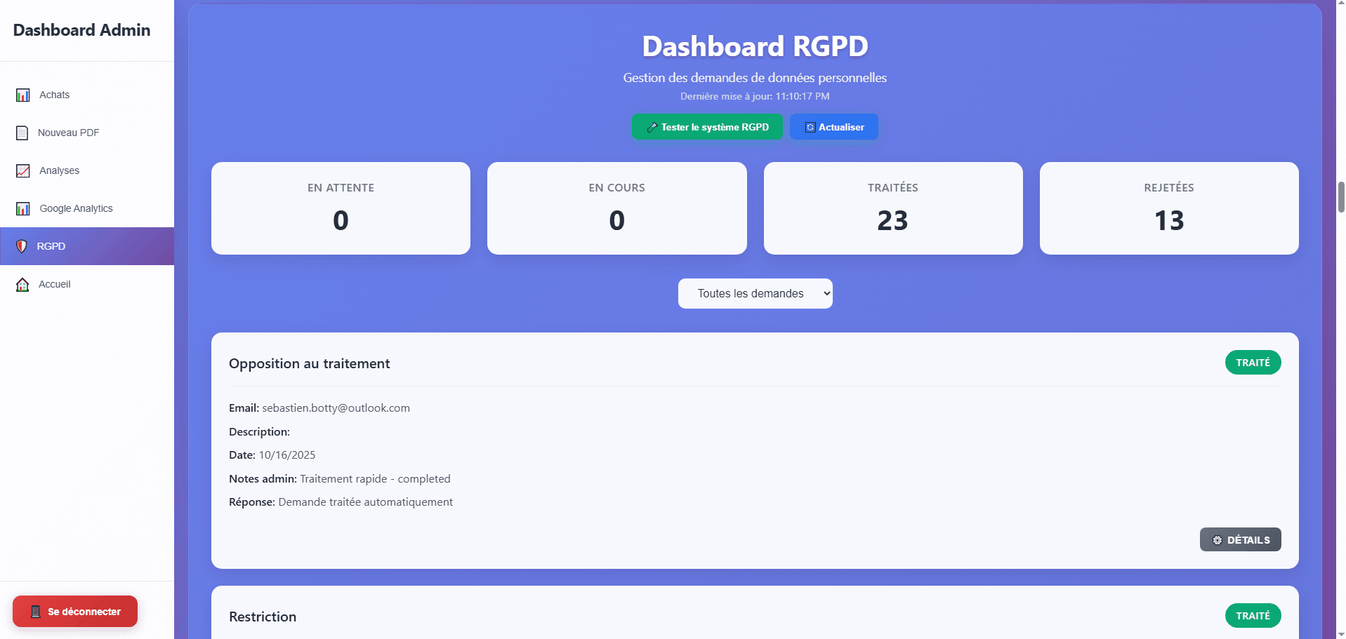Click the EN ATTENTE stat card

coord(341,208)
